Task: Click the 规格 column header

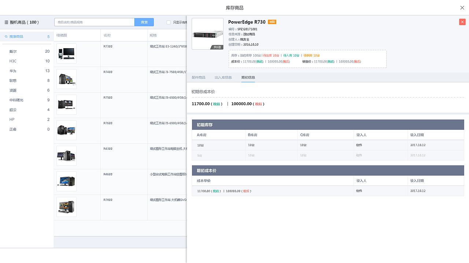Action: [x=153, y=35]
